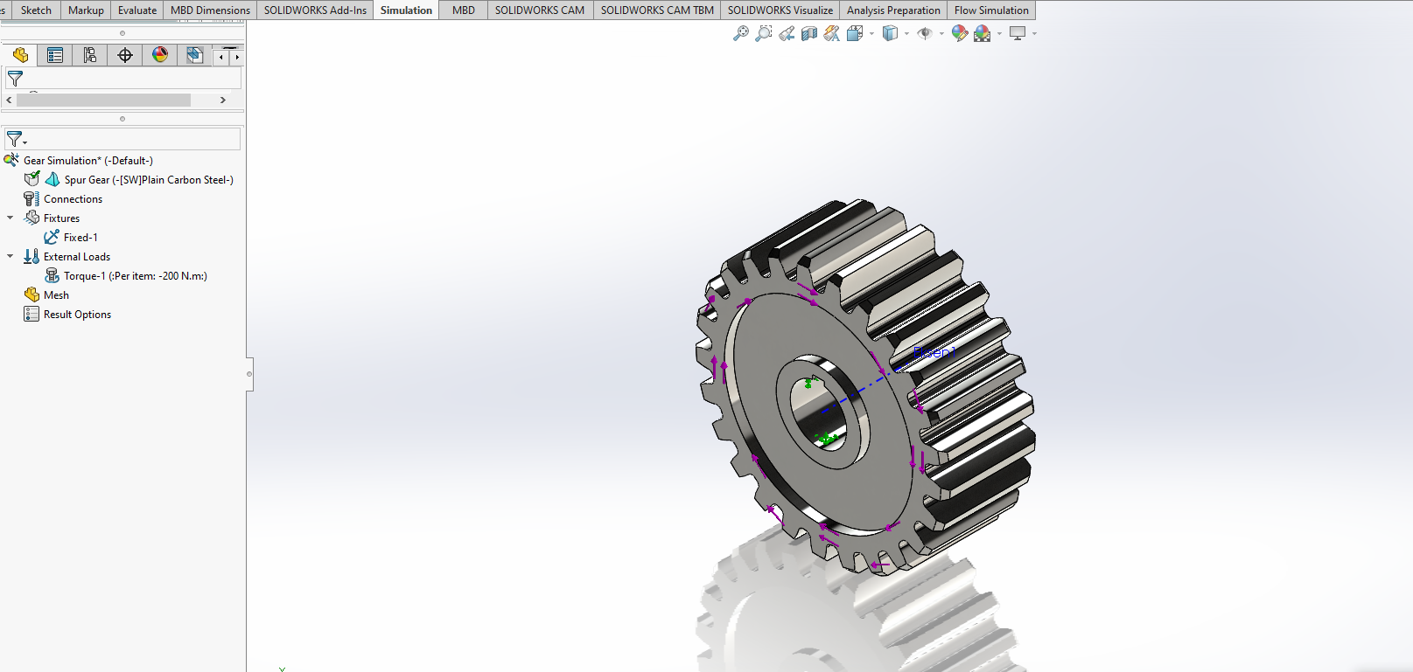
Task: Click right arrow of horizontal scrollbar
Action: (x=223, y=100)
